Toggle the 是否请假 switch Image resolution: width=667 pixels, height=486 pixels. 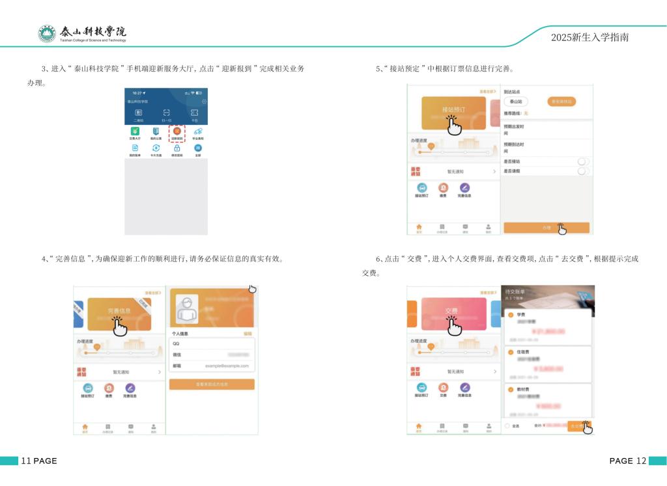[x=583, y=171]
